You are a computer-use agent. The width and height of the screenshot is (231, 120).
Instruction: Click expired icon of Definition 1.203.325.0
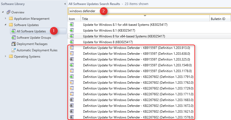pyautogui.click(x=72, y=59)
